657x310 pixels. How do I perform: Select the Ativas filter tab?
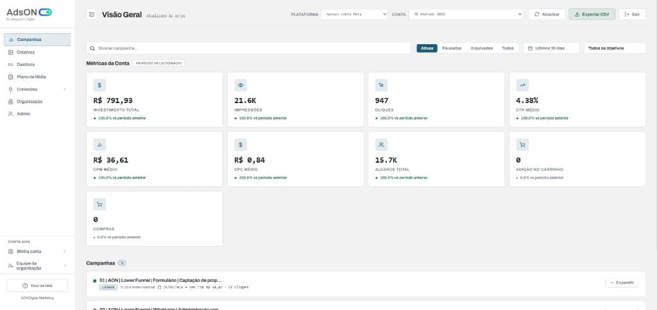(427, 48)
